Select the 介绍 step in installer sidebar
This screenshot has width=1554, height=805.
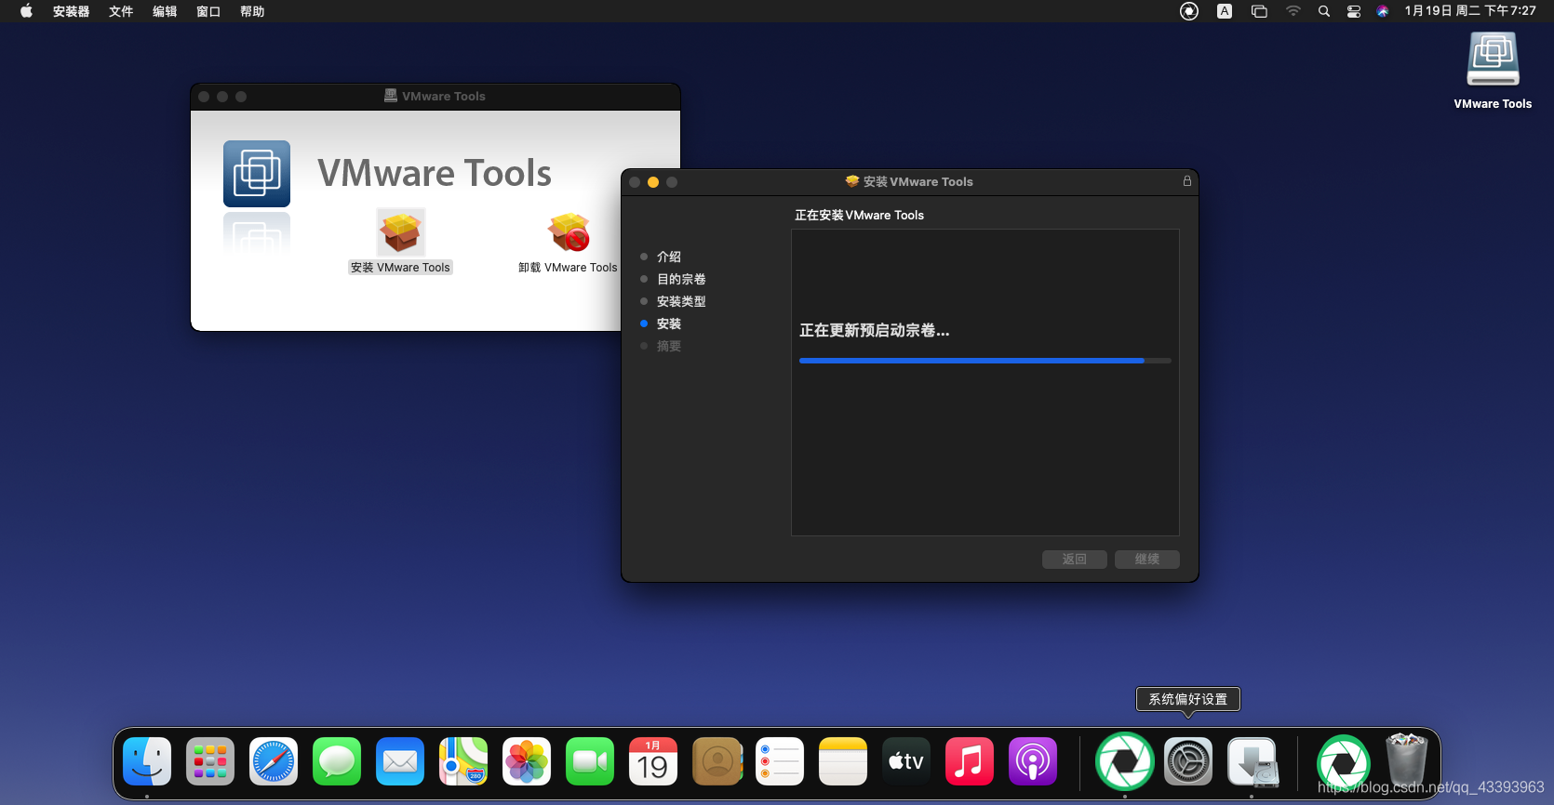(x=669, y=257)
